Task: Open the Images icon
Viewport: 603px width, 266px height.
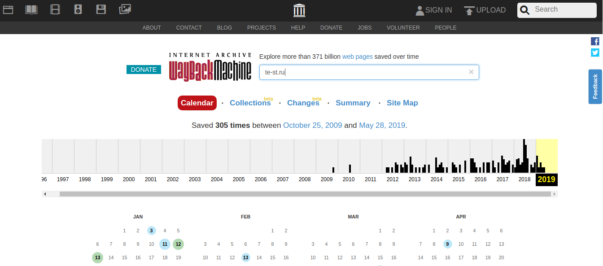Action: pos(125,9)
